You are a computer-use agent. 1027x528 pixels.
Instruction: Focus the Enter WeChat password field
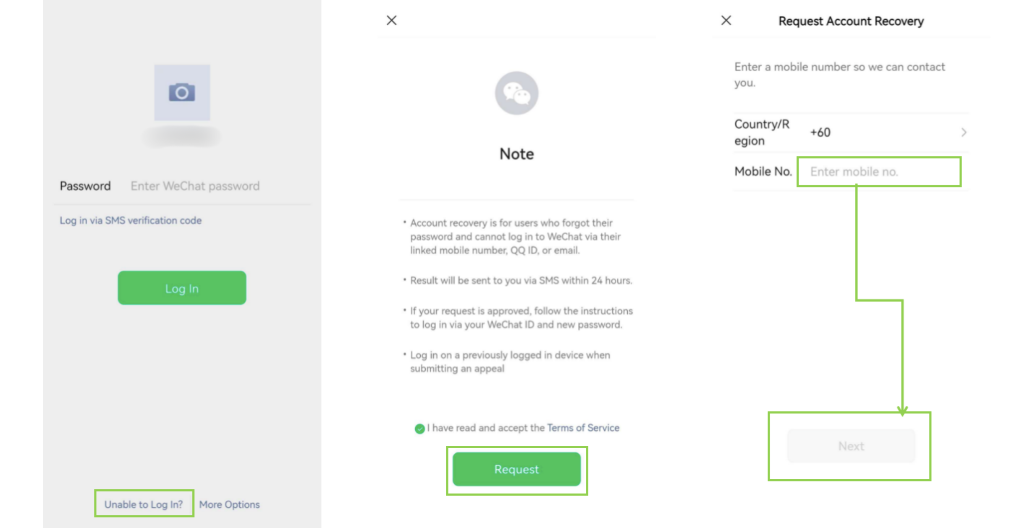[195, 186]
